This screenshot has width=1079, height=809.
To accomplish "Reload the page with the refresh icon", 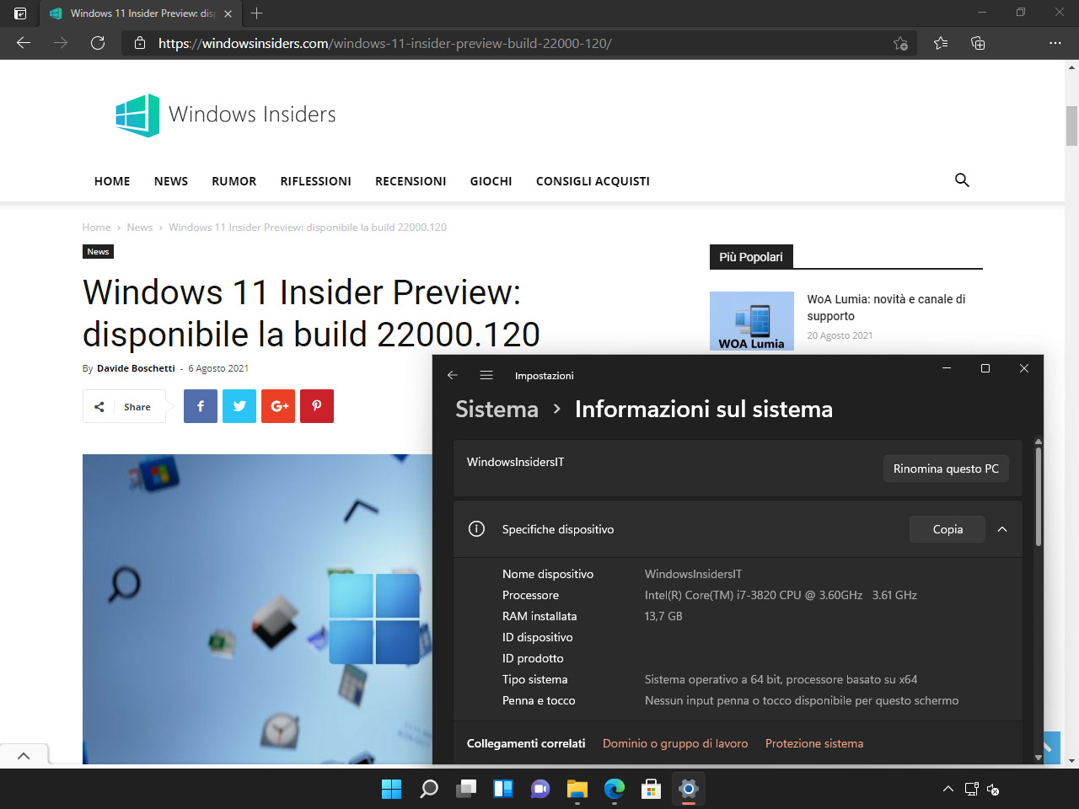I will [x=98, y=43].
